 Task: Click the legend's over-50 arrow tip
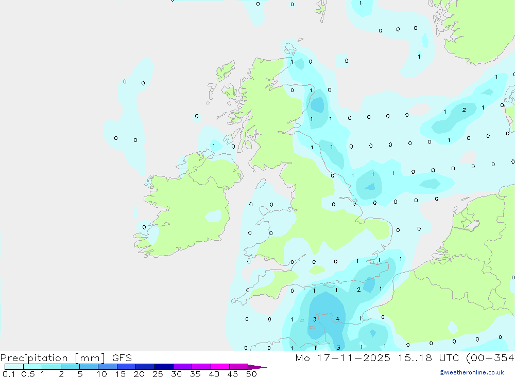pos(257,367)
